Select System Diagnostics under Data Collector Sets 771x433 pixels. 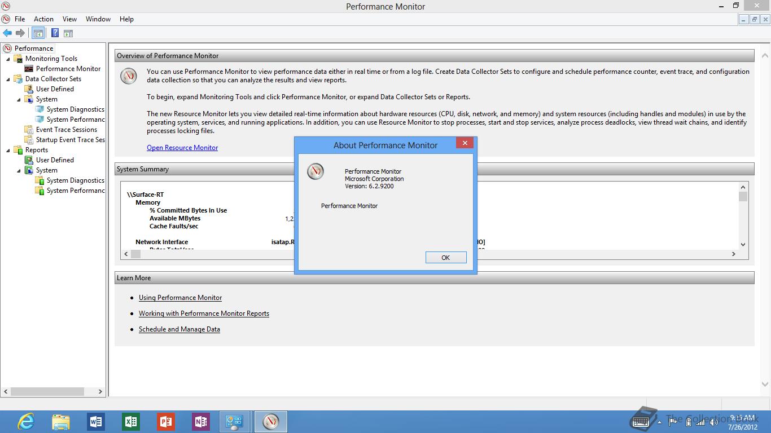pos(75,109)
